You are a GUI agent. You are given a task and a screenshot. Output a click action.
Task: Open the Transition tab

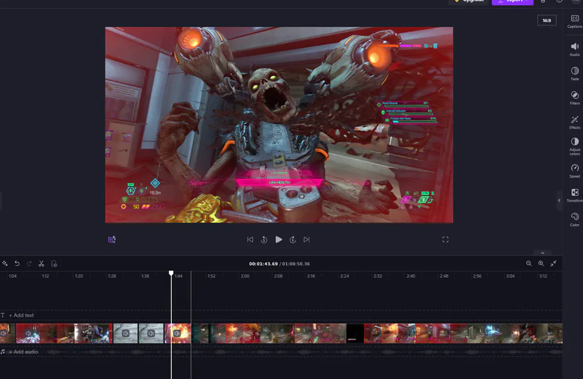(x=575, y=195)
